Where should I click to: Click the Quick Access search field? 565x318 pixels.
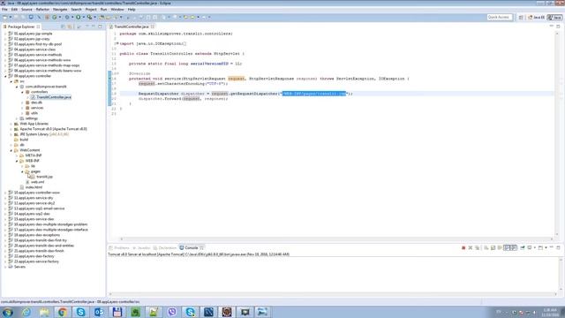(x=500, y=18)
